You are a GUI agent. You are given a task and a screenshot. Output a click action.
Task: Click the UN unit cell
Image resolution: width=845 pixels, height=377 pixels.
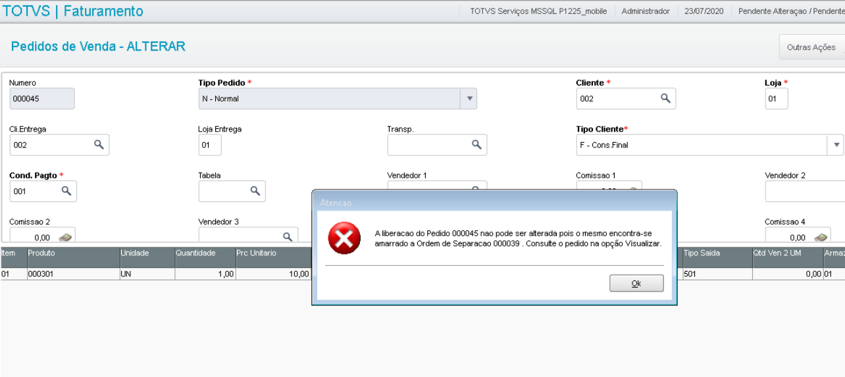147,274
